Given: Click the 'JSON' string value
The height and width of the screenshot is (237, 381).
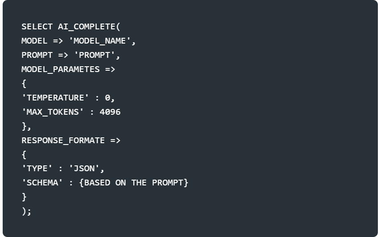Looking at the screenshot, I should [84, 169].
